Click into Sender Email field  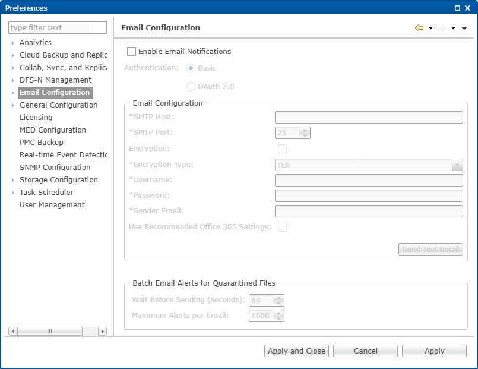(369, 212)
